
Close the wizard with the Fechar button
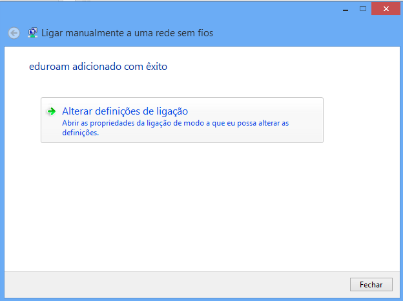coord(371,285)
